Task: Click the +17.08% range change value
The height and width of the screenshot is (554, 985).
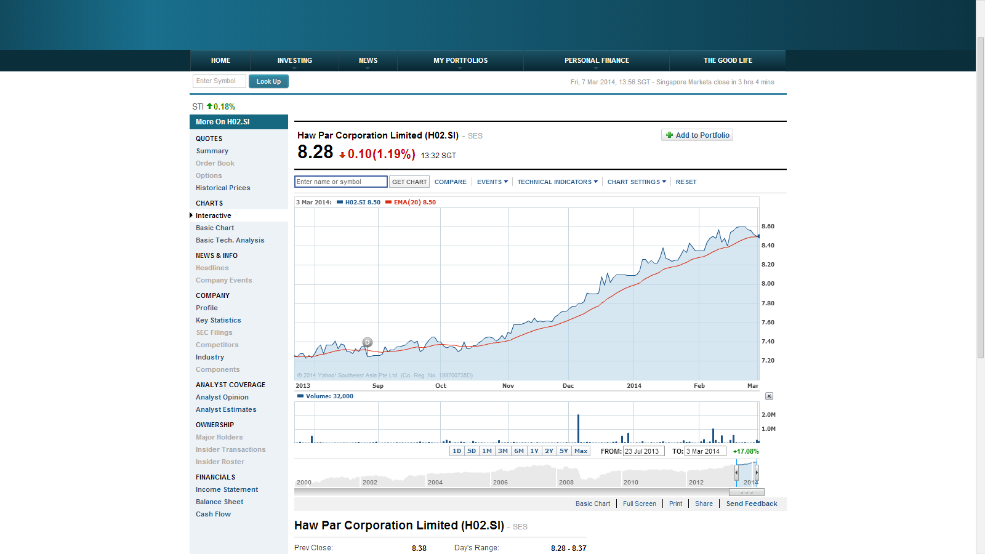Action: [x=746, y=451]
